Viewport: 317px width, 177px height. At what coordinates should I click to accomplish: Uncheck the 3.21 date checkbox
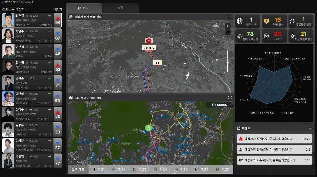click(x=93, y=169)
